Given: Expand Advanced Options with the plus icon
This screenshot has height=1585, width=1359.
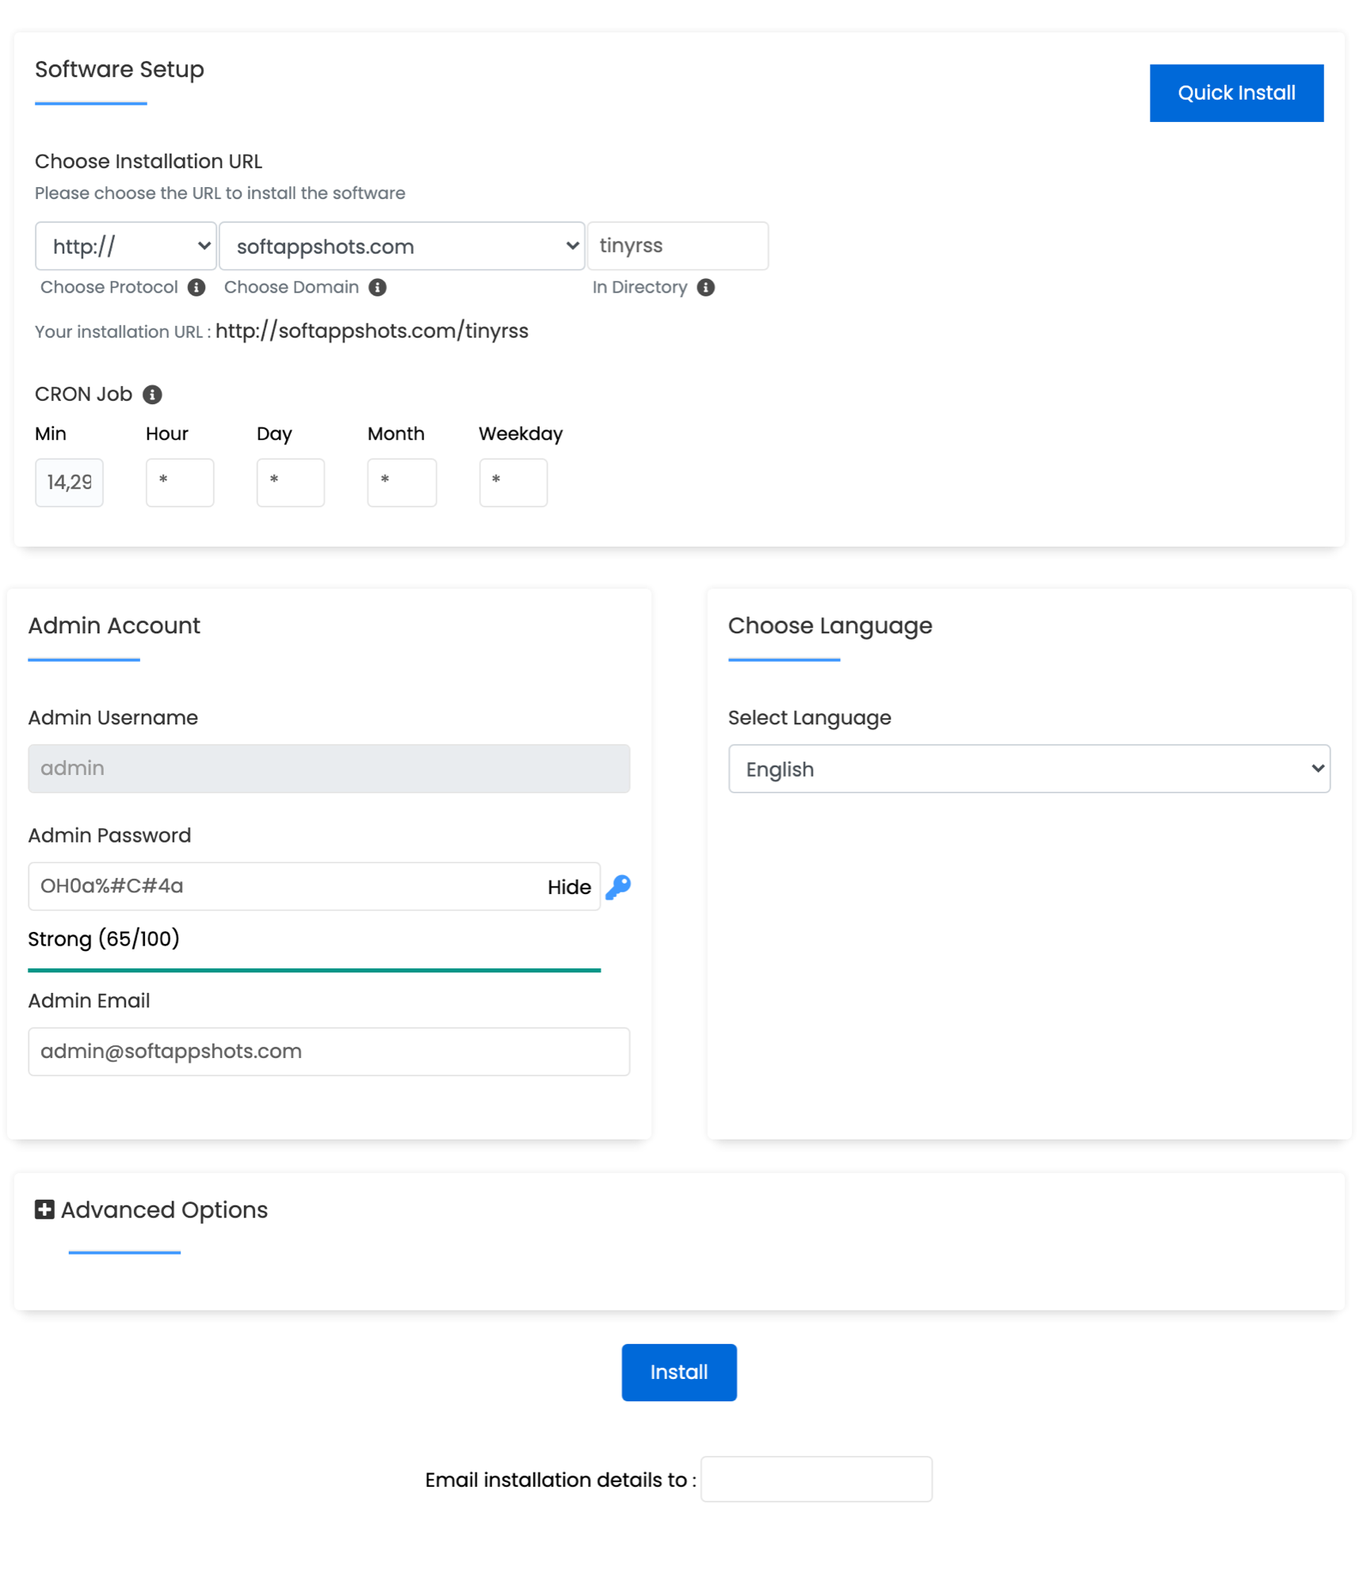Looking at the screenshot, I should tap(44, 1209).
